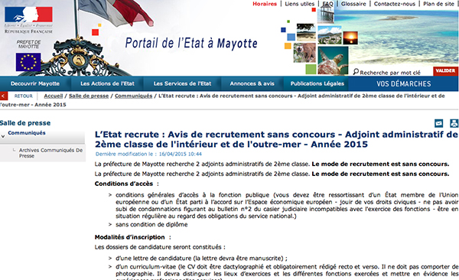Open the Les Actions de l'Etat menu
459x280 pixels.
pos(107,83)
